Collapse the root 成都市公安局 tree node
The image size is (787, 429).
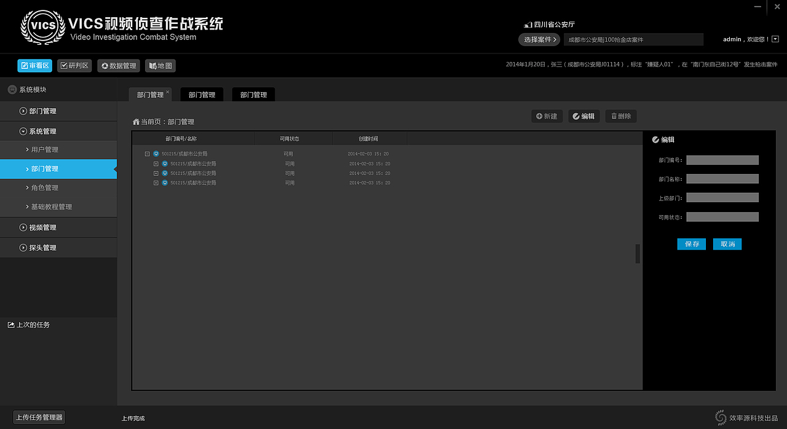[148, 154]
